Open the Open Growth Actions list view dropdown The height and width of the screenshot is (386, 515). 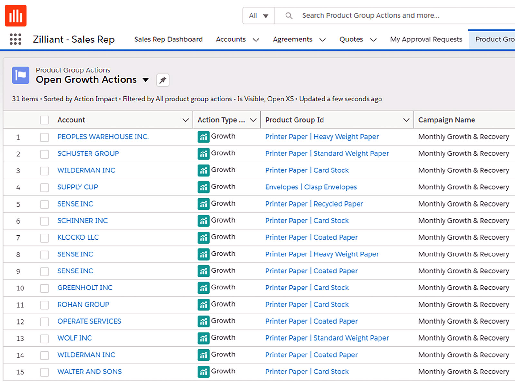[x=145, y=80]
